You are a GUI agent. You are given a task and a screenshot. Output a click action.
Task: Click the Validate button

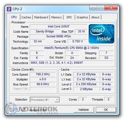[84, 110]
